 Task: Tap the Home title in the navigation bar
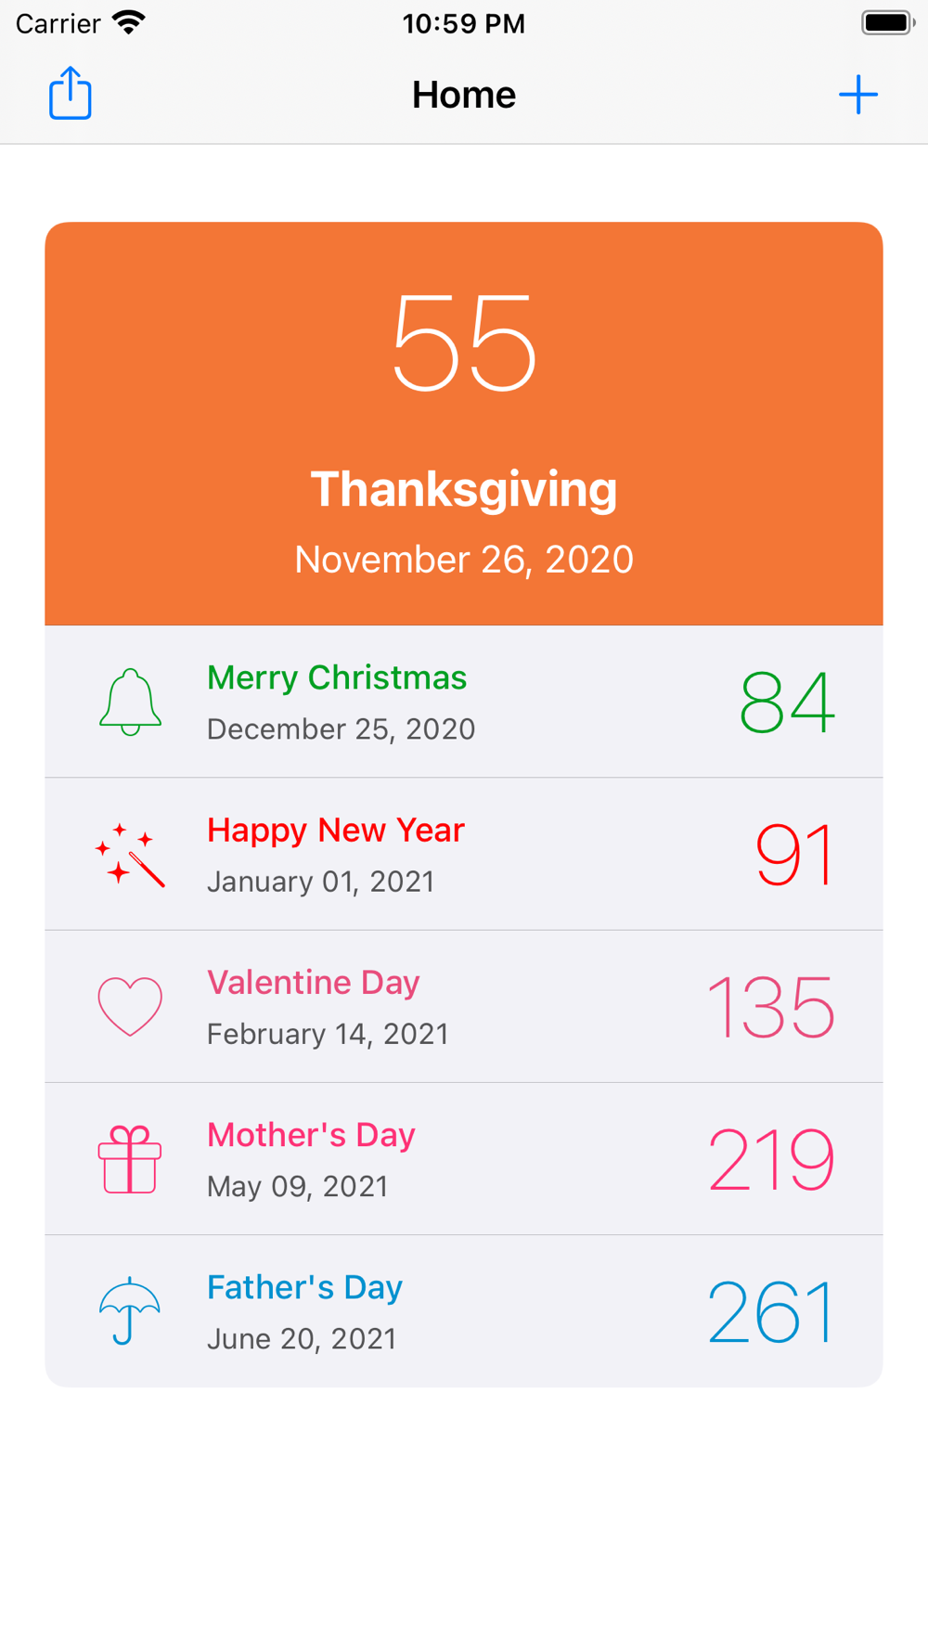pos(464,95)
